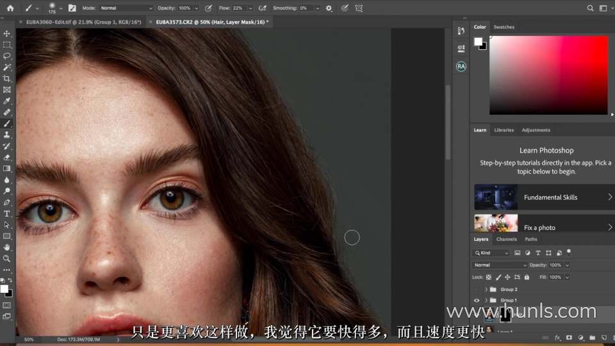
Task: Show the Group 2 layer
Action: [x=477, y=289]
